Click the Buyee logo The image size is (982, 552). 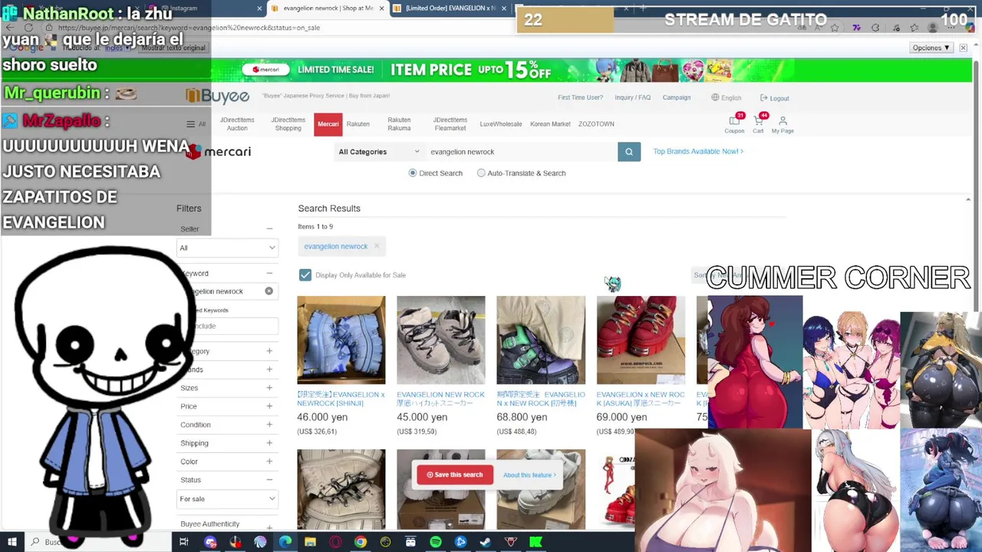[218, 96]
